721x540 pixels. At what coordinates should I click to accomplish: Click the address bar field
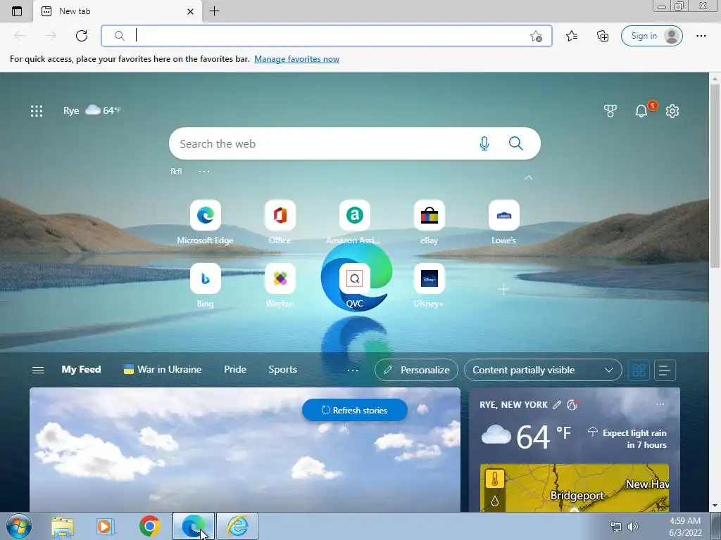[x=327, y=36]
